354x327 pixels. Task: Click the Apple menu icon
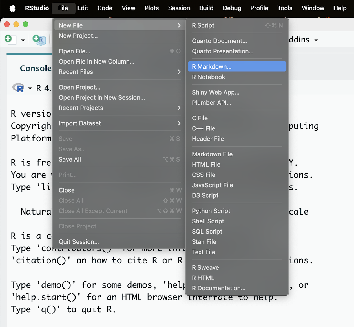tap(12, 8)
